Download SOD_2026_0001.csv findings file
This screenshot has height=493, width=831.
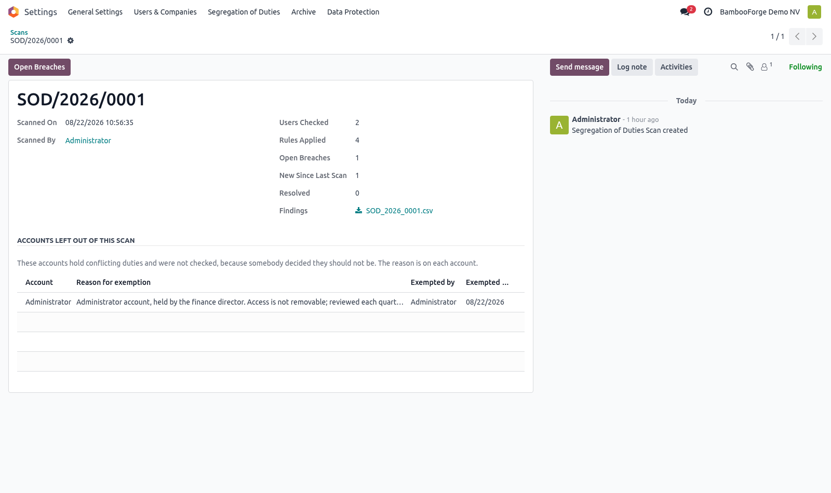click(399, 211)
